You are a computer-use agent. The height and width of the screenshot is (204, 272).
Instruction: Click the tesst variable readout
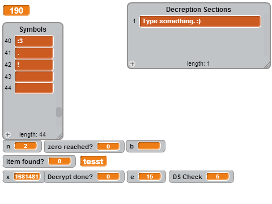click(x=93, y=161)
